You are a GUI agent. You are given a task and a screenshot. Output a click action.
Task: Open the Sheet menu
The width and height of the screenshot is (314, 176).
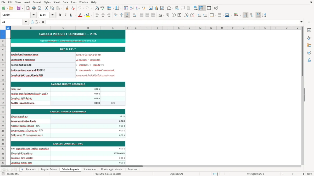point(57,2)
